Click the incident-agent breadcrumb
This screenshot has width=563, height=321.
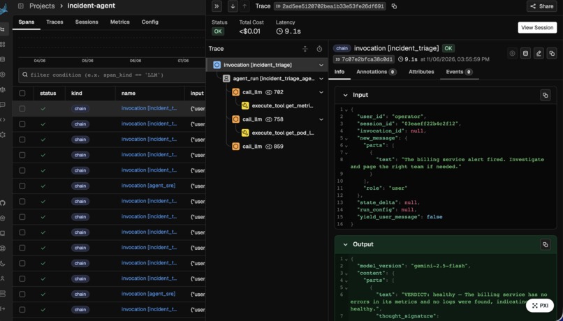click(x=92, y=6)
